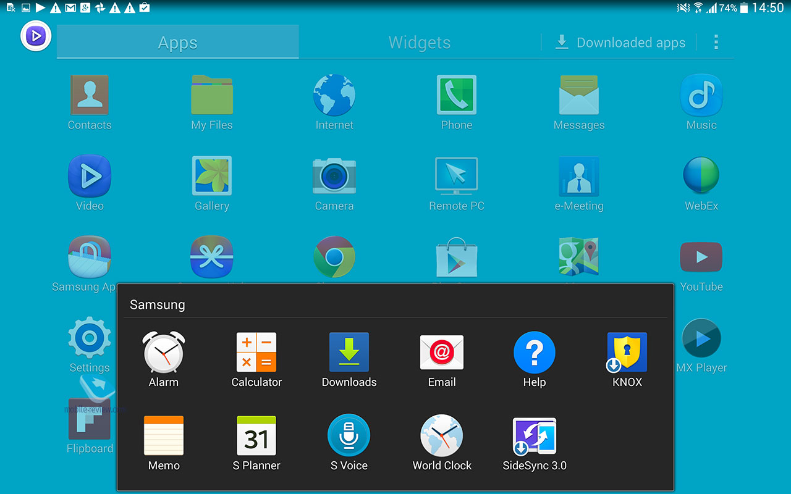Tap the purple video icon in the top-left corner
The width and height of the screenshot is (791, 494).
36,36
